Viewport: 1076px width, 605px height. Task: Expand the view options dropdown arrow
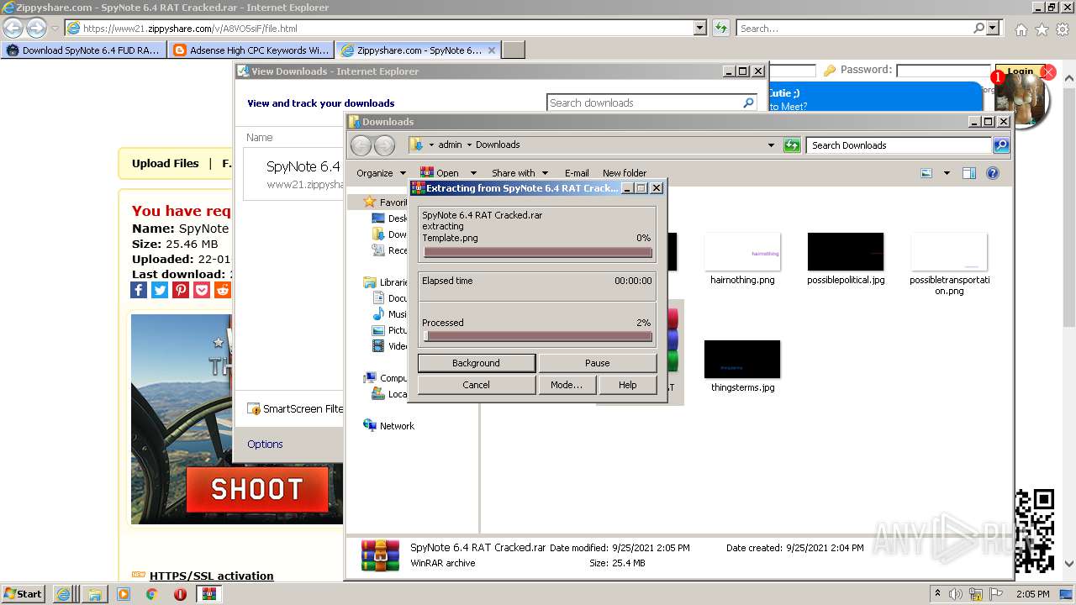pyautogui.click(x=947, y=173)
